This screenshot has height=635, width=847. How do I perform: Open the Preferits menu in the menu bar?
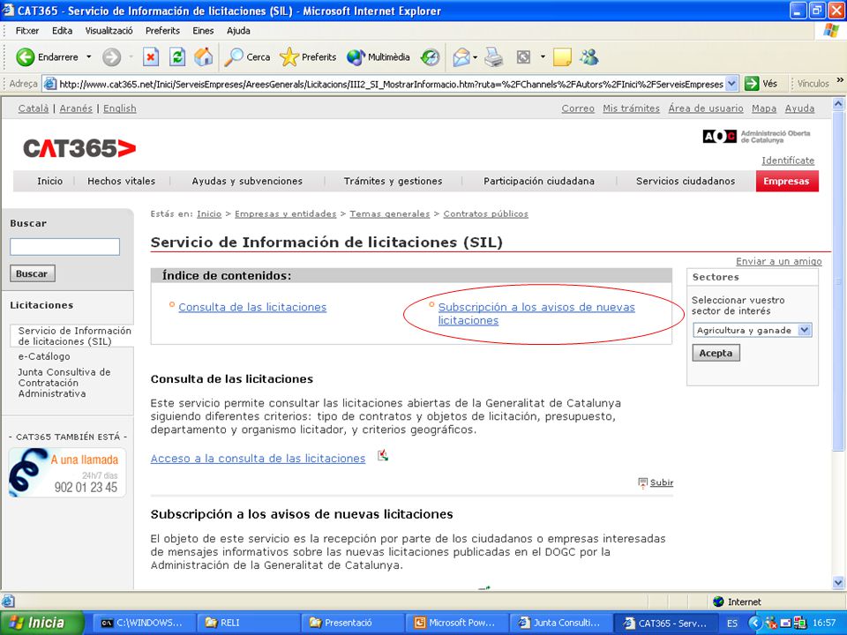(162, 31)
